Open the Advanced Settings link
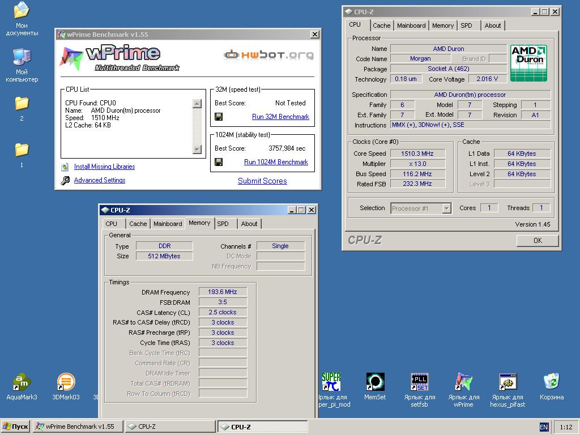Viewport: 580px width, 435px height. [100, 180]
